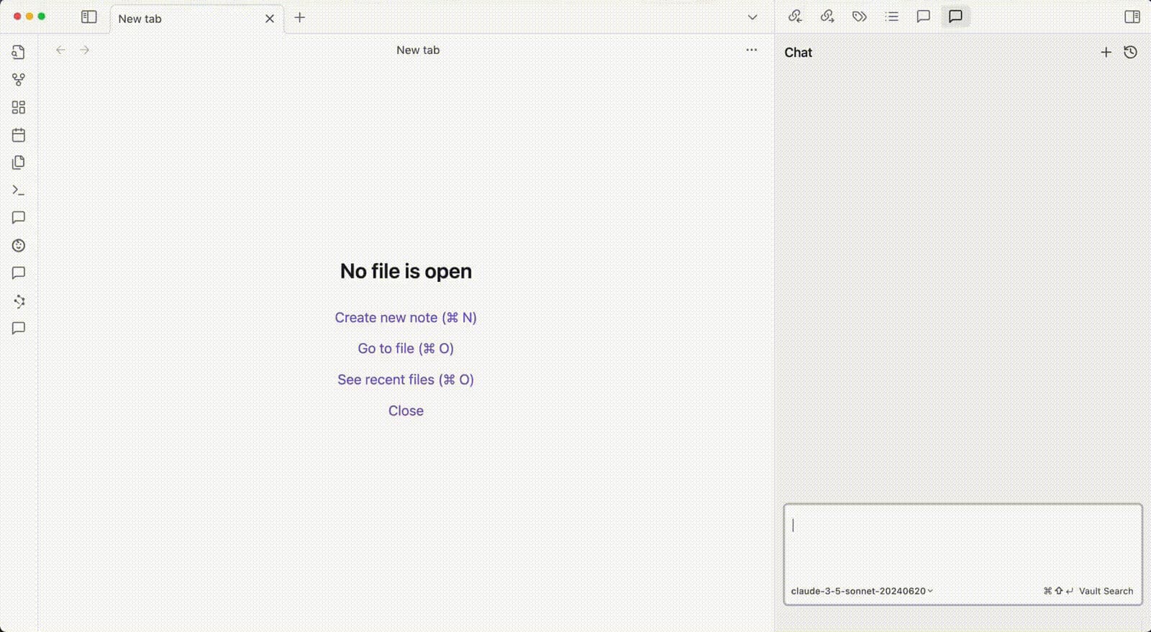This screenshot has width=1151, height=632.
Task: Toggle the left sidebar
Action: [89, 17]
